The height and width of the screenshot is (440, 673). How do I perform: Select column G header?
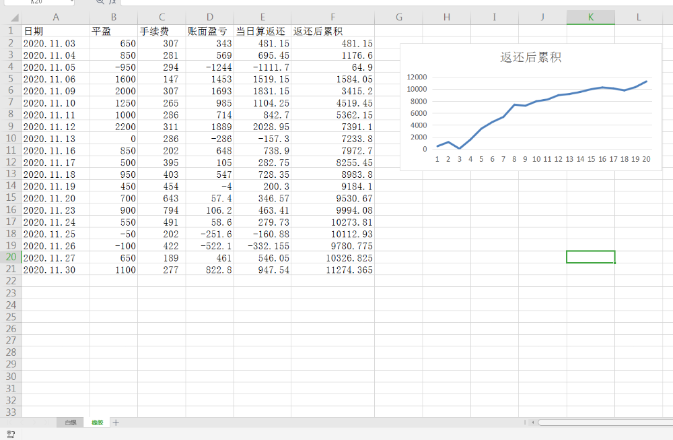coord(398,18)
